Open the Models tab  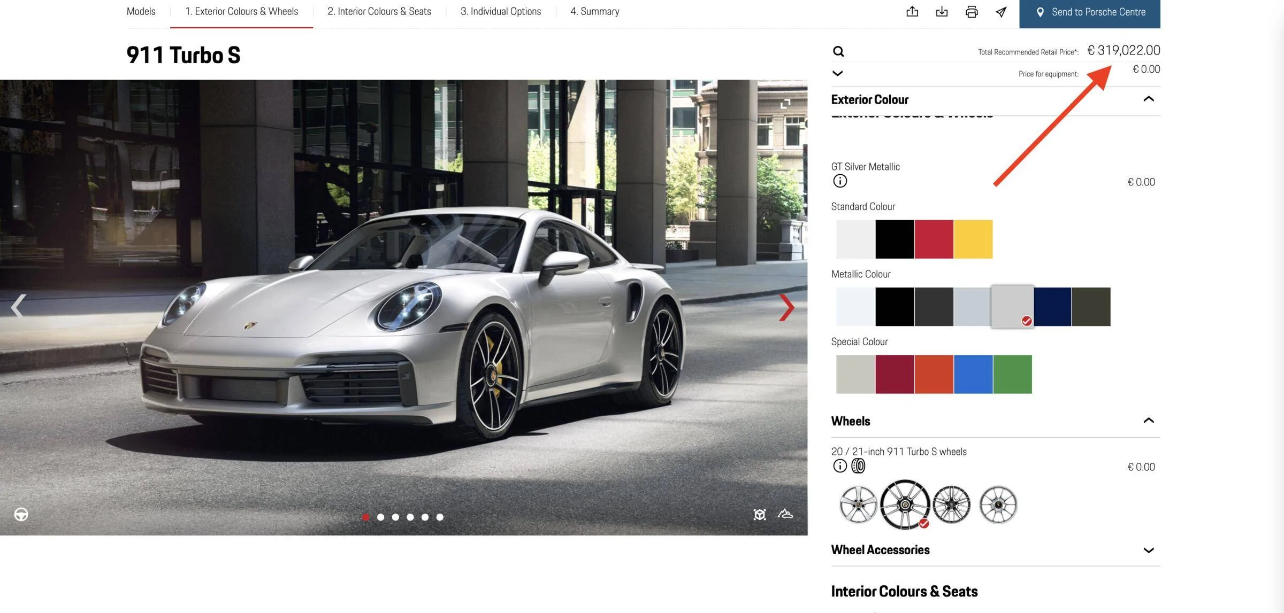click(141, 11)
